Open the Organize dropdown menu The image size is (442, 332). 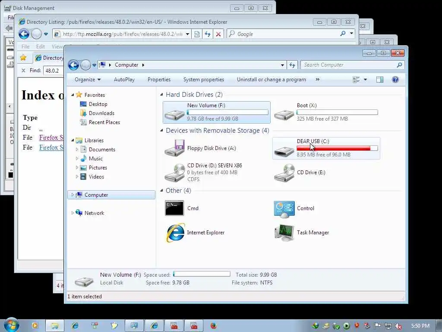(x=88, y=80)
